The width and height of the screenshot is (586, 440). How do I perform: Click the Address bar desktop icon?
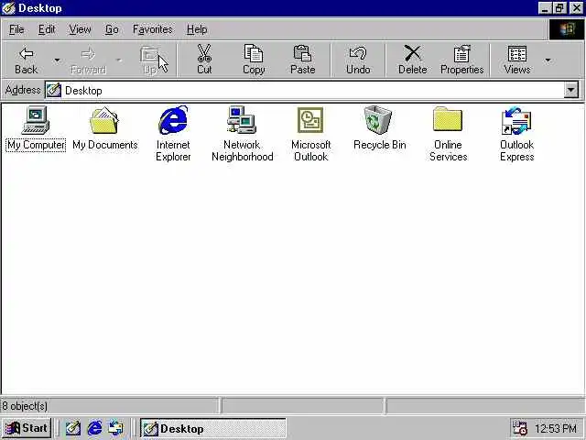[53, 90]
